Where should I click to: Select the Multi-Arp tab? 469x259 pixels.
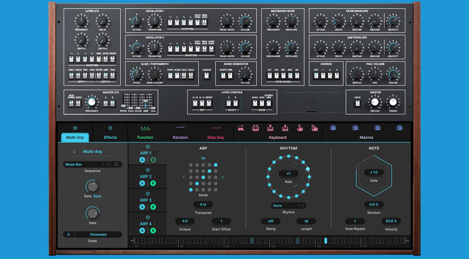coord(75,137)
